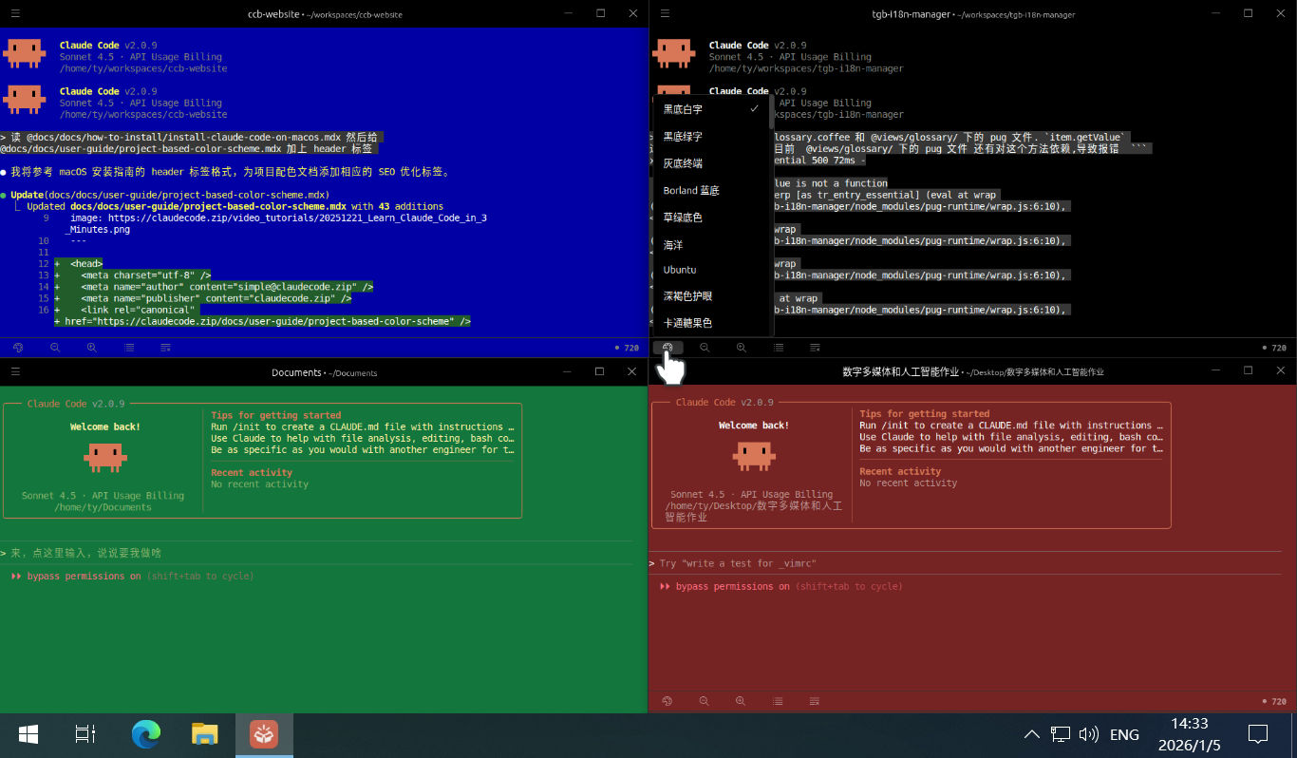Pick 海洋 from the theme list
1297x758 pixels.
[x=673, y=244]
